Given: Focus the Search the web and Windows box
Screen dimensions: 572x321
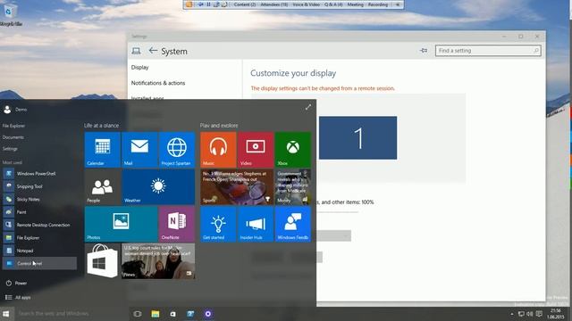Looking at the screenshot, I should pyautogui.click(x=71, y=313).
